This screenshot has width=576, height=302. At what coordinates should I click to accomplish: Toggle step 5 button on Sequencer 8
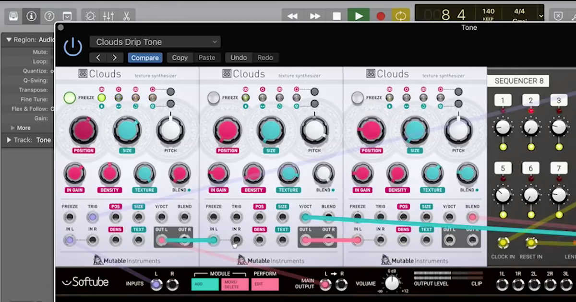[x=503, y=168]
